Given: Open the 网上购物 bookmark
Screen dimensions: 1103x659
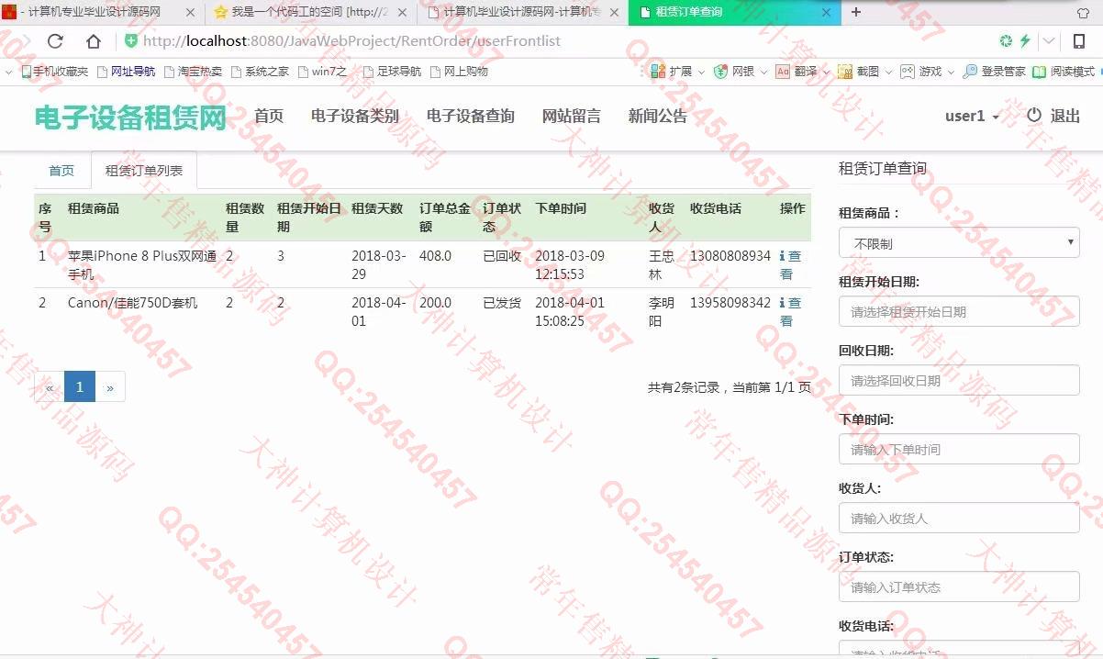Looking at the screenshot, I should (x=460, y=72).
